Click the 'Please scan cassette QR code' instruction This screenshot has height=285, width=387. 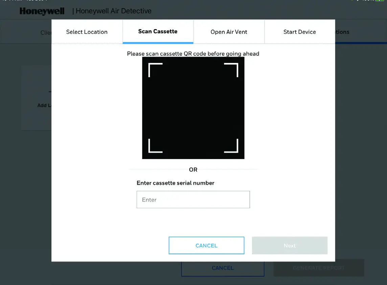(193, 53)
